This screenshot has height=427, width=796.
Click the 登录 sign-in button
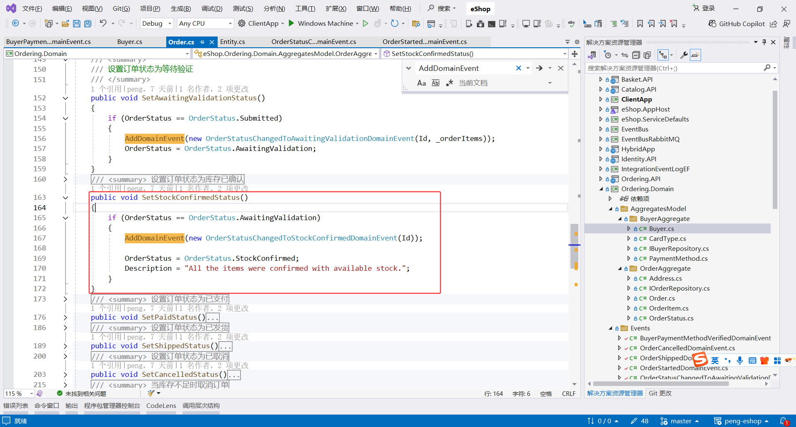point(704,8)
